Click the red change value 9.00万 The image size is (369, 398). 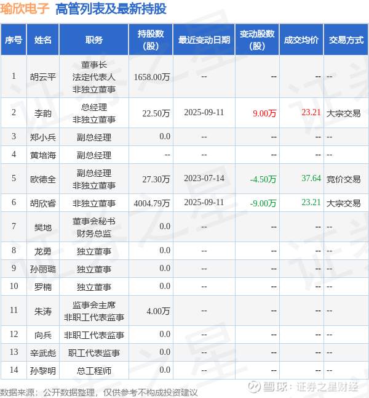[x=264, y=113]
